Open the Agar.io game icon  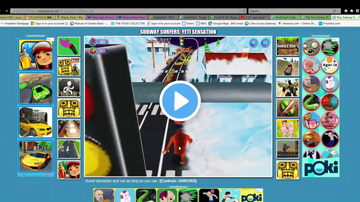tap(330, 65)
